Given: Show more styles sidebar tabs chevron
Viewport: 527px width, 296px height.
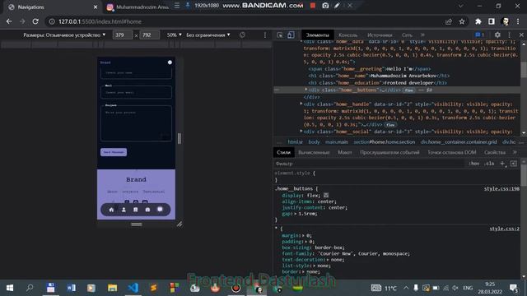Looking at the screenshot, I should 515,152.
